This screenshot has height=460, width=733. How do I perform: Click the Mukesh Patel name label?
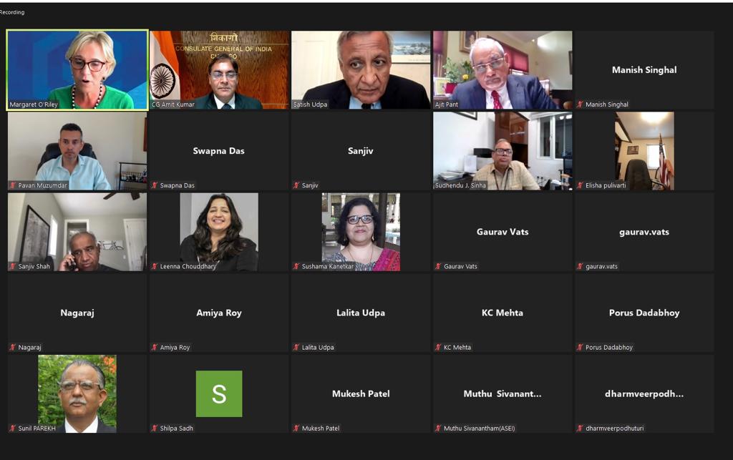coord(320,429)
